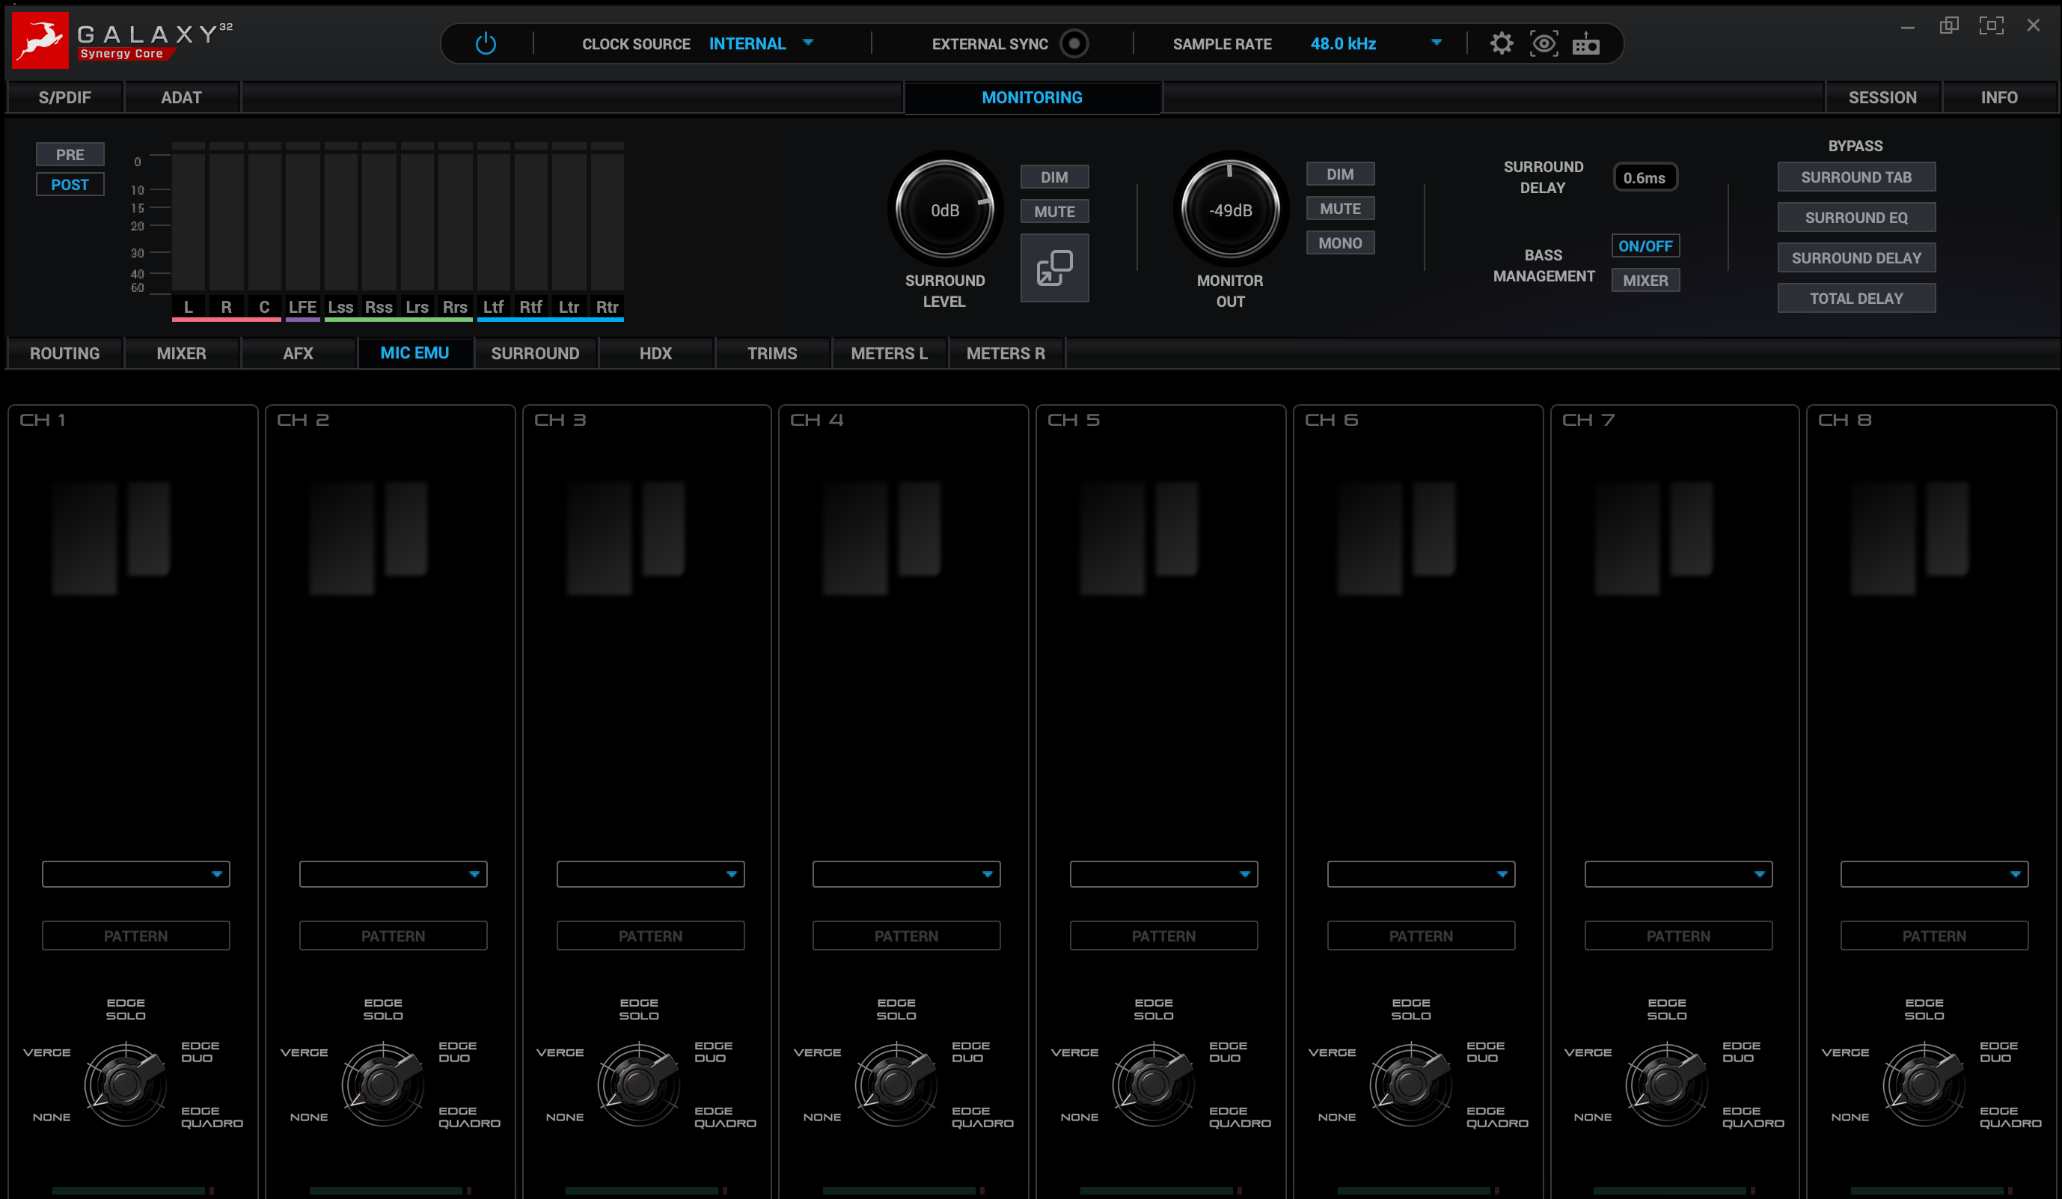Screen dimensions: 2062x1199
Task: Click the Surround Delay 0.6ms field
Action: pyautogui.click(x=1644, y=177)
